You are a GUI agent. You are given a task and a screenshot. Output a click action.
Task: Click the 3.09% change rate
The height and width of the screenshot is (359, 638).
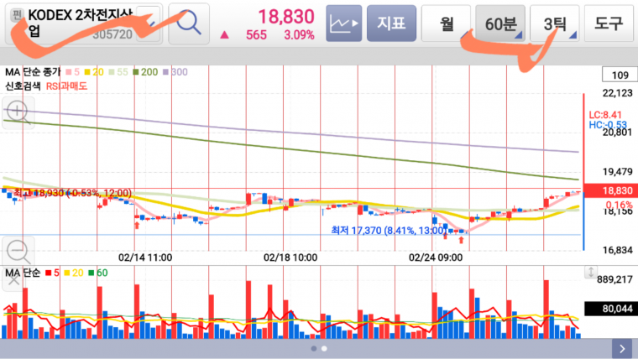click(x=299, y=35)
